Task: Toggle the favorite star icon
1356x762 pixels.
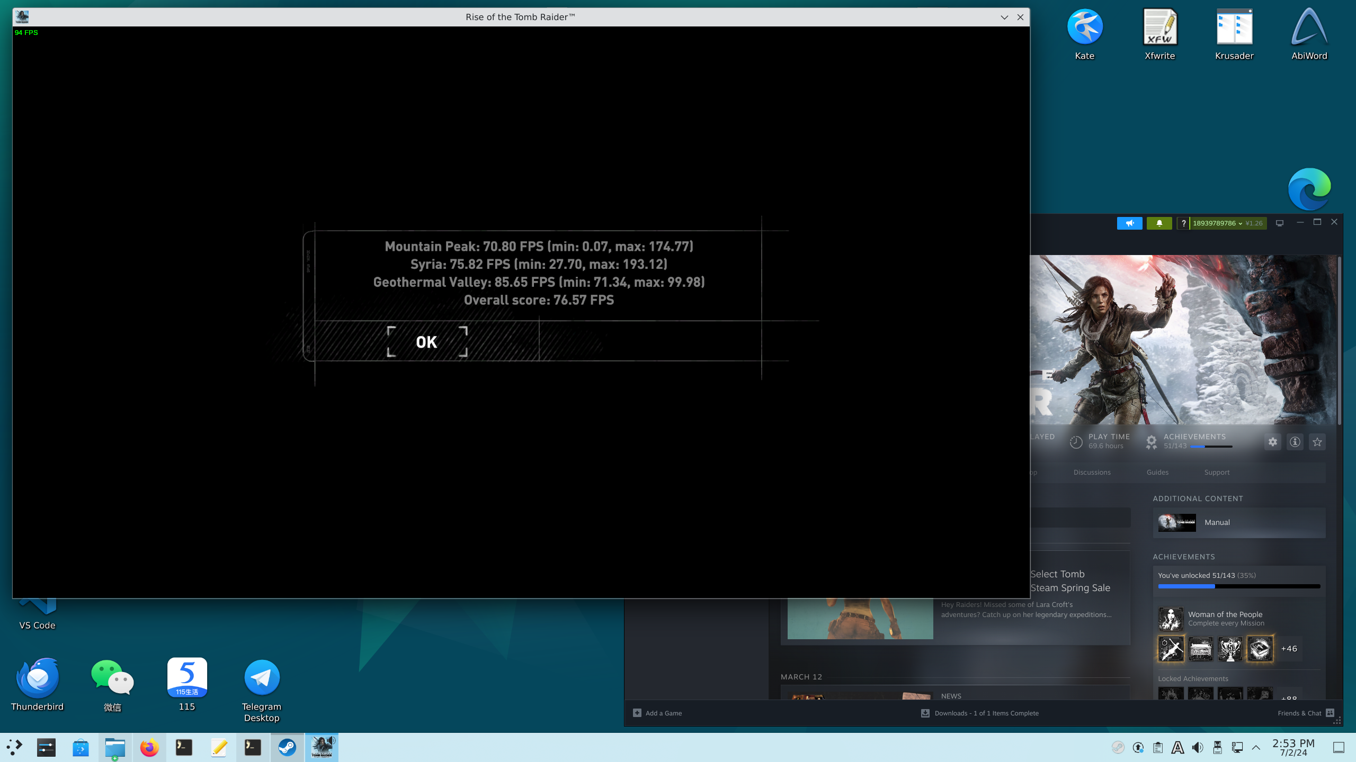Action: (x=1317, y=442)
